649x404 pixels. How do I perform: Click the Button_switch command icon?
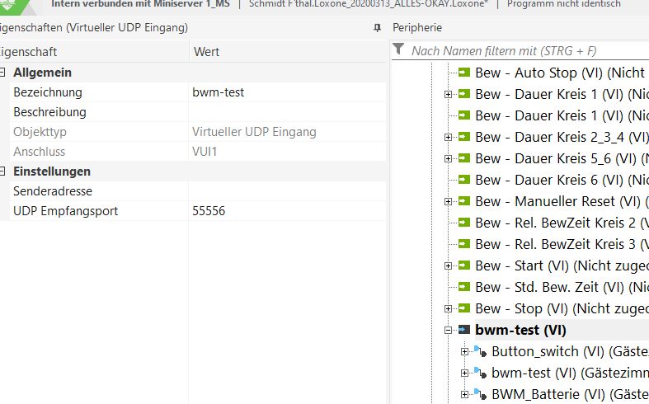(x=480, y=351)
